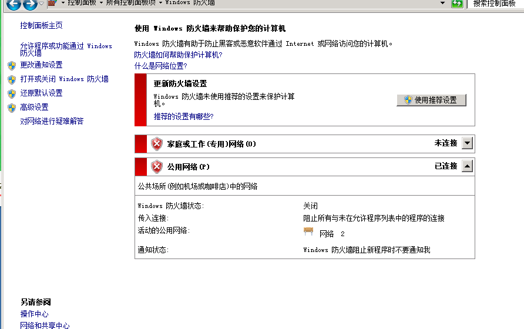Click Windows 防火墙 breadcrumb segment
This screenshot has width=524, height=329.
[x=190, y=3]
